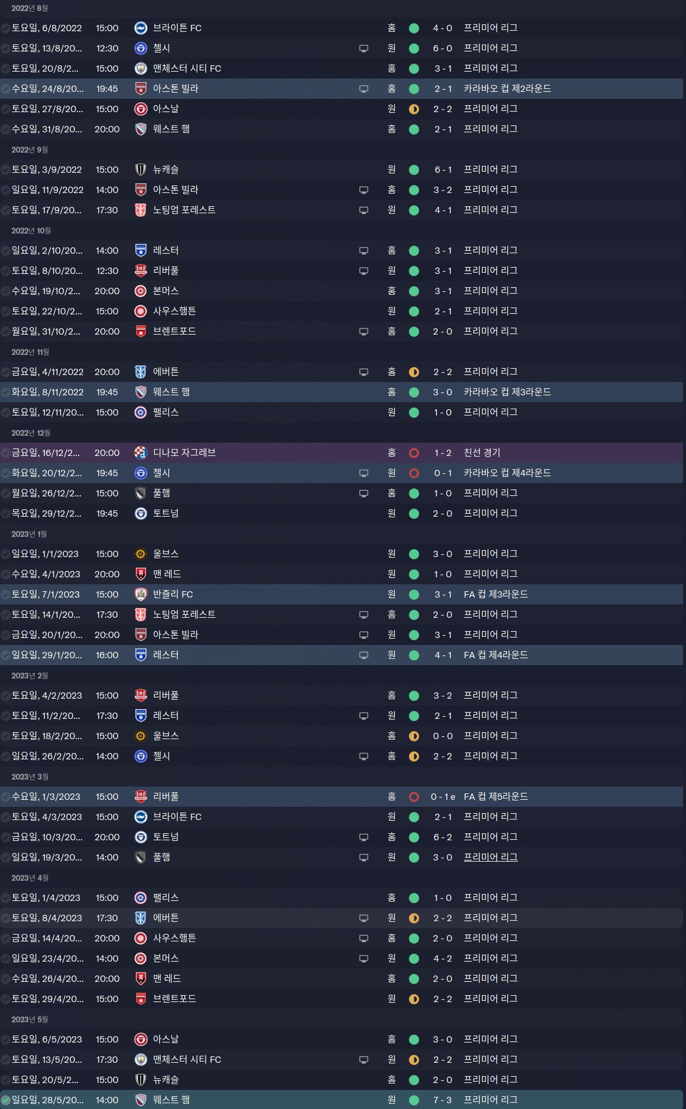Viewport: 686px width, 1109px height.
Task: Open 7 - 3 score of West Ham match
Action: [443, 1100]
